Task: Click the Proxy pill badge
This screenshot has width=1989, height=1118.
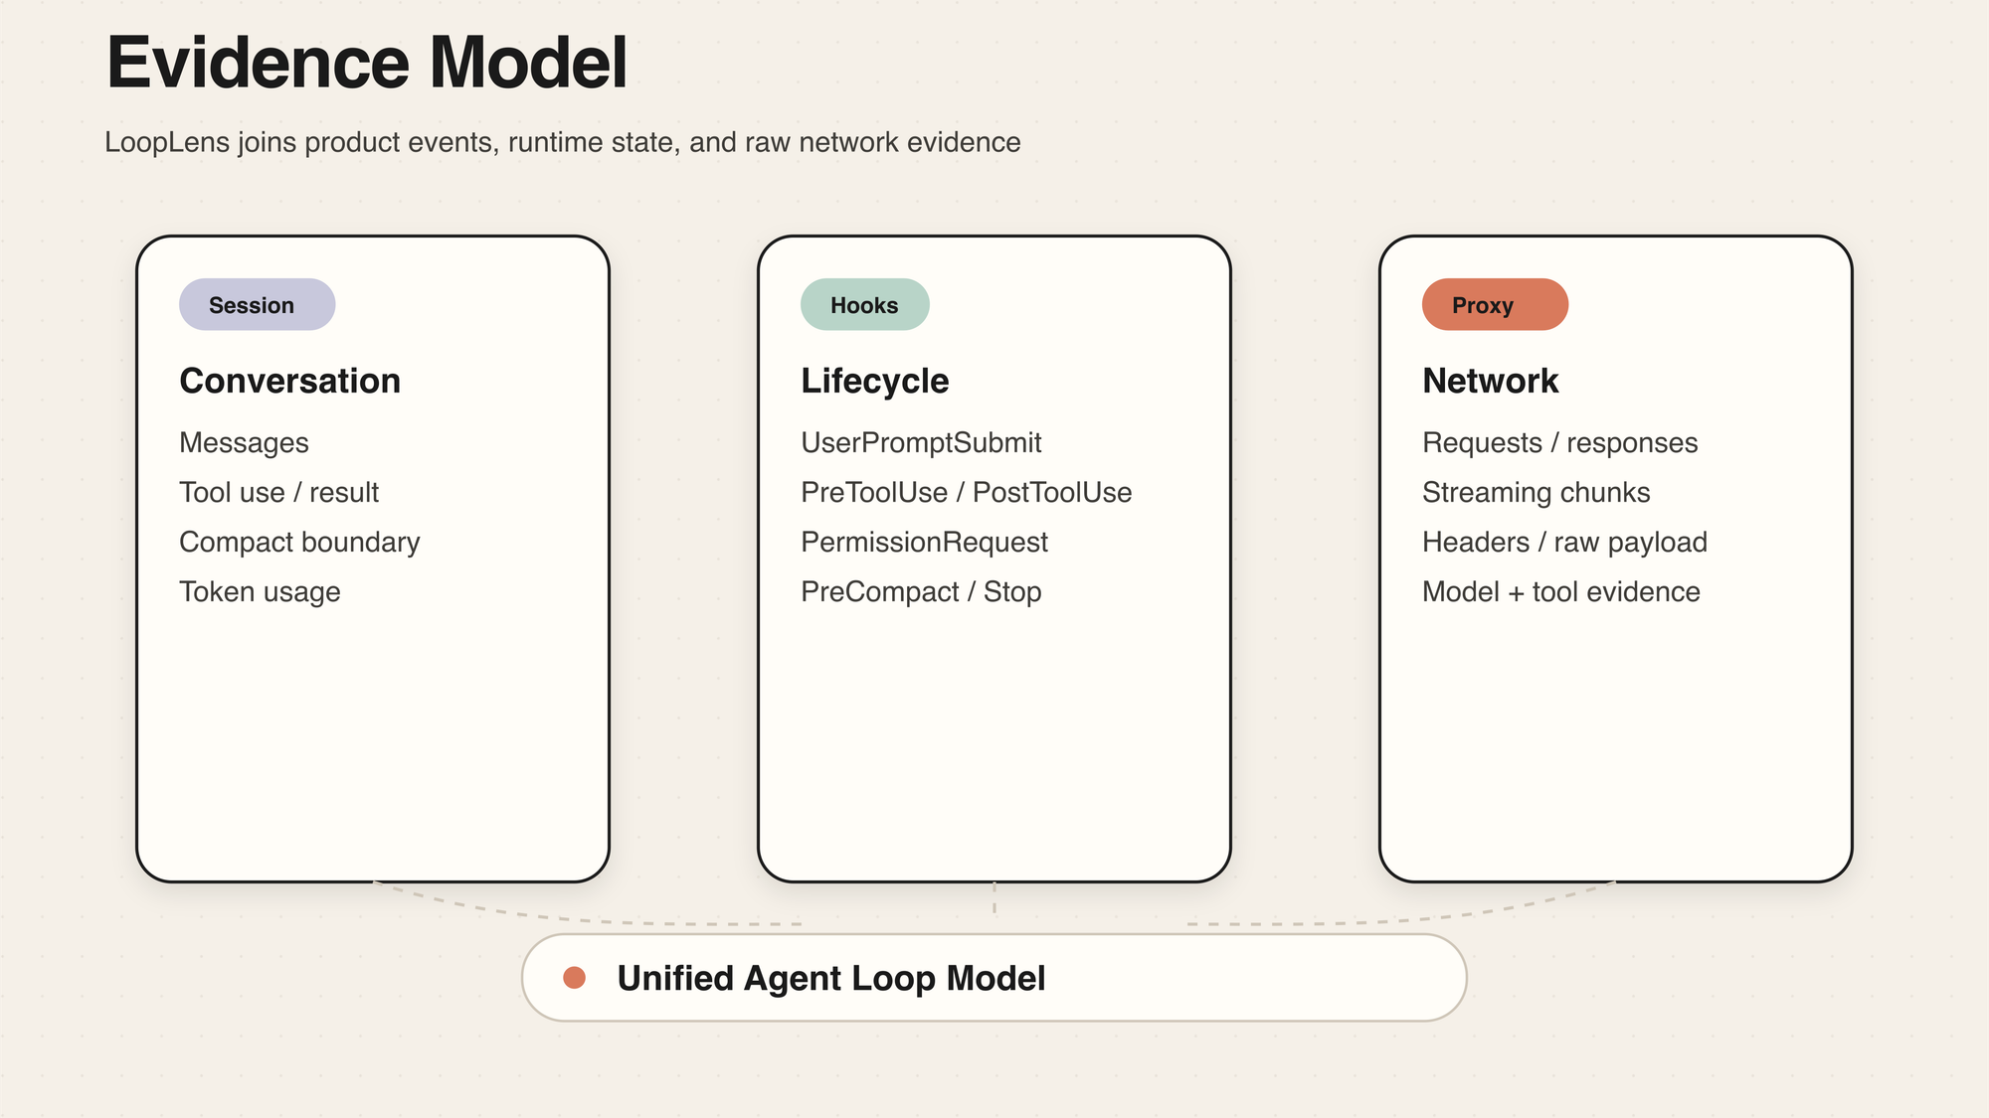Action: tap(1495, 305)
